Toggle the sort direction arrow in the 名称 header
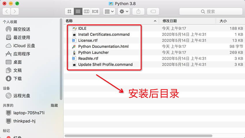Image resolution: width=245 pixels, height=138 pixels. pos(155,21)
